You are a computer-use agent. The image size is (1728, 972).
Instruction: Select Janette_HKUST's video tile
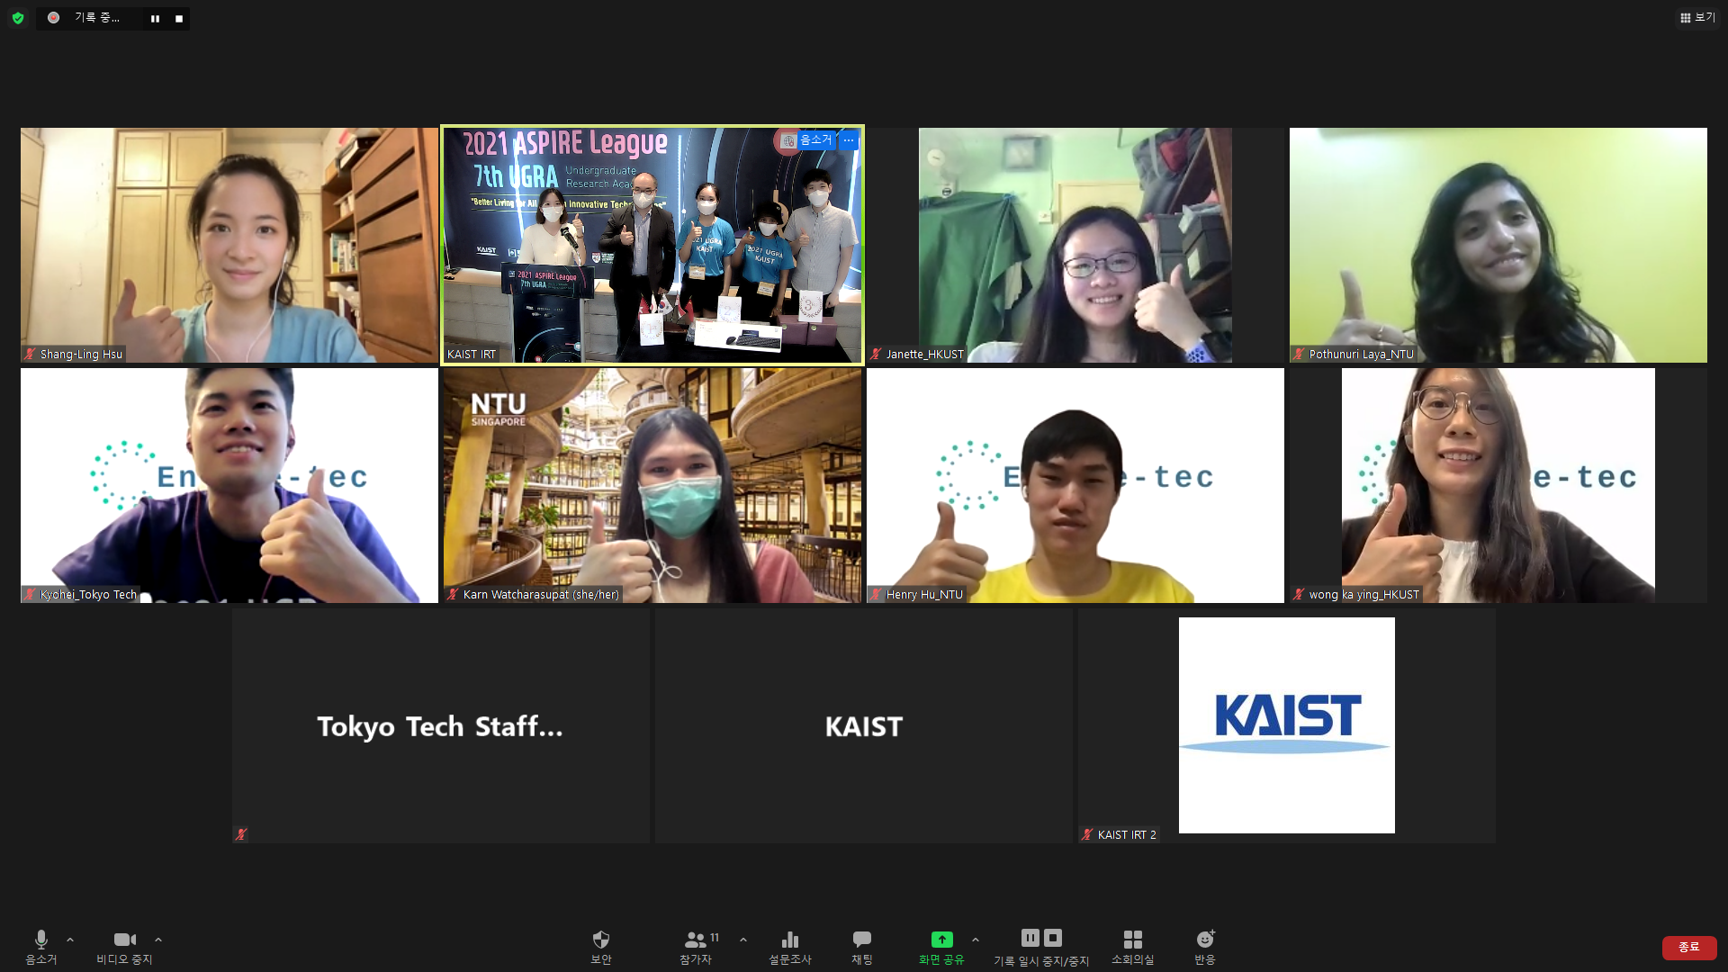click(x=1075, y=245)
